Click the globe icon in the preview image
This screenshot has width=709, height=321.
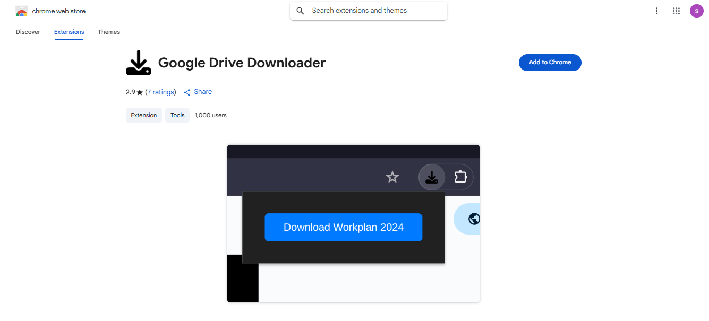[473, 219]
